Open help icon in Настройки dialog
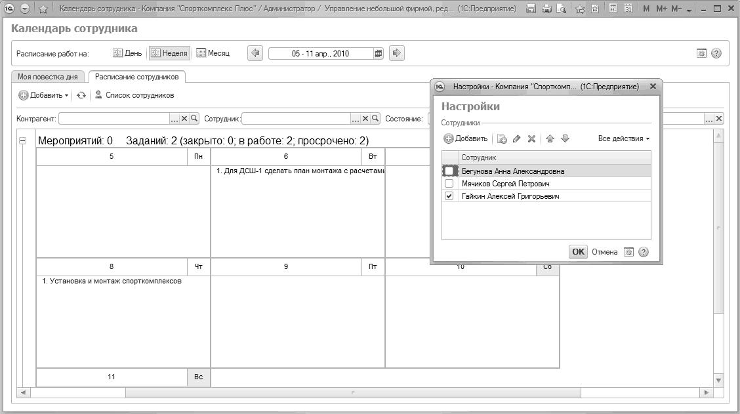This screenshot has width=740, height=414. [x=644, y=252]
